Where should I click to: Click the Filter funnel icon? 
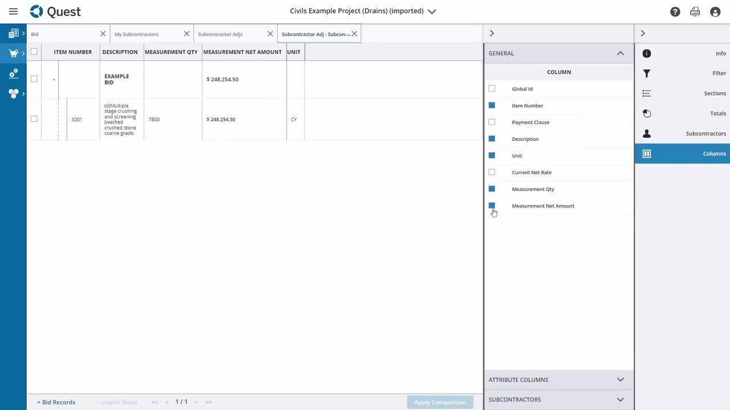pyautogui.click(x=647, y=73)
